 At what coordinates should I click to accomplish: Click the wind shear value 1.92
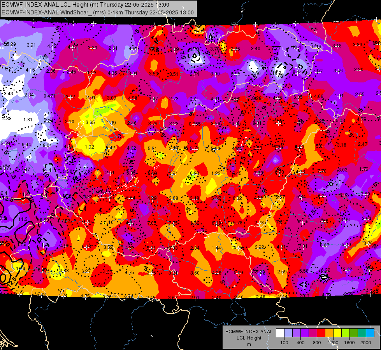click(x=90, y=147)
